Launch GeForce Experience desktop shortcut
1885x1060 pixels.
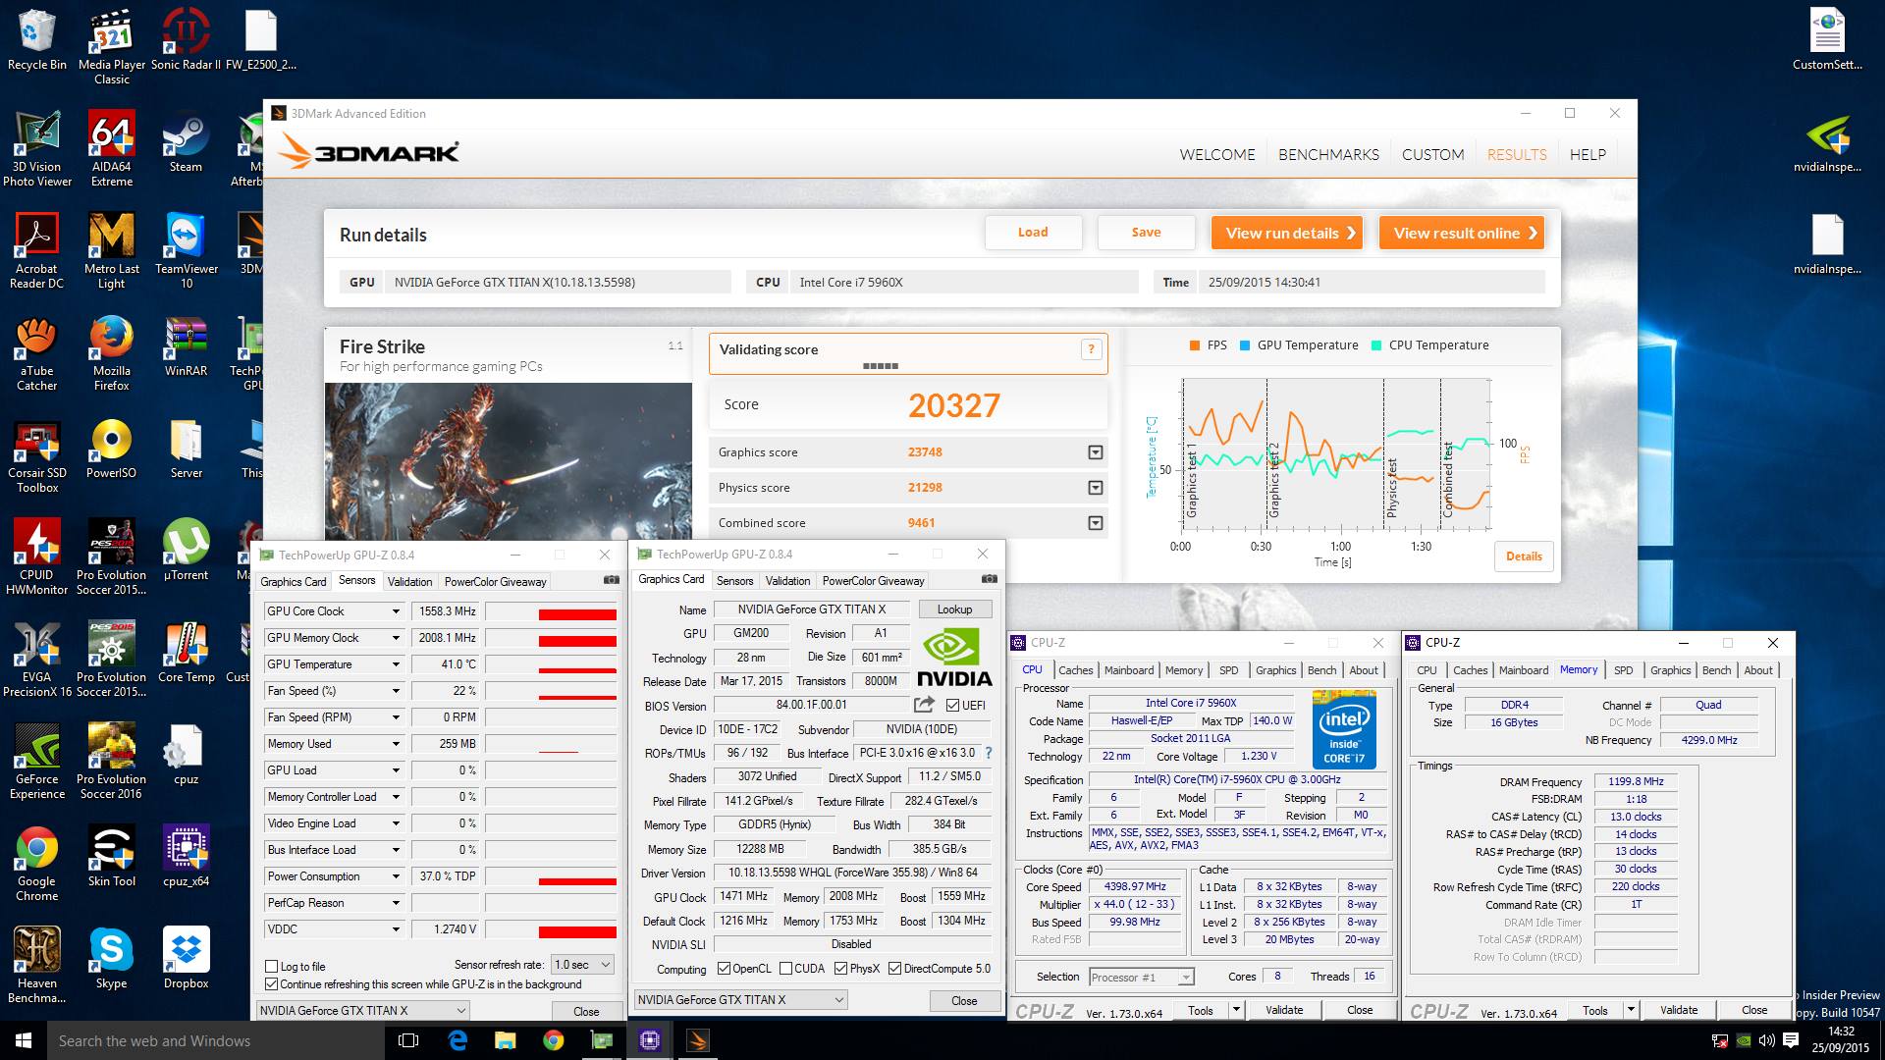pyautogui.click(x=36, y=762)
